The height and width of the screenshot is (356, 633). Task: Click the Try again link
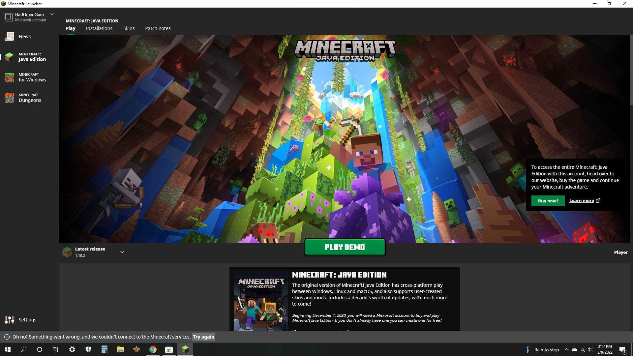pos(203,337)
